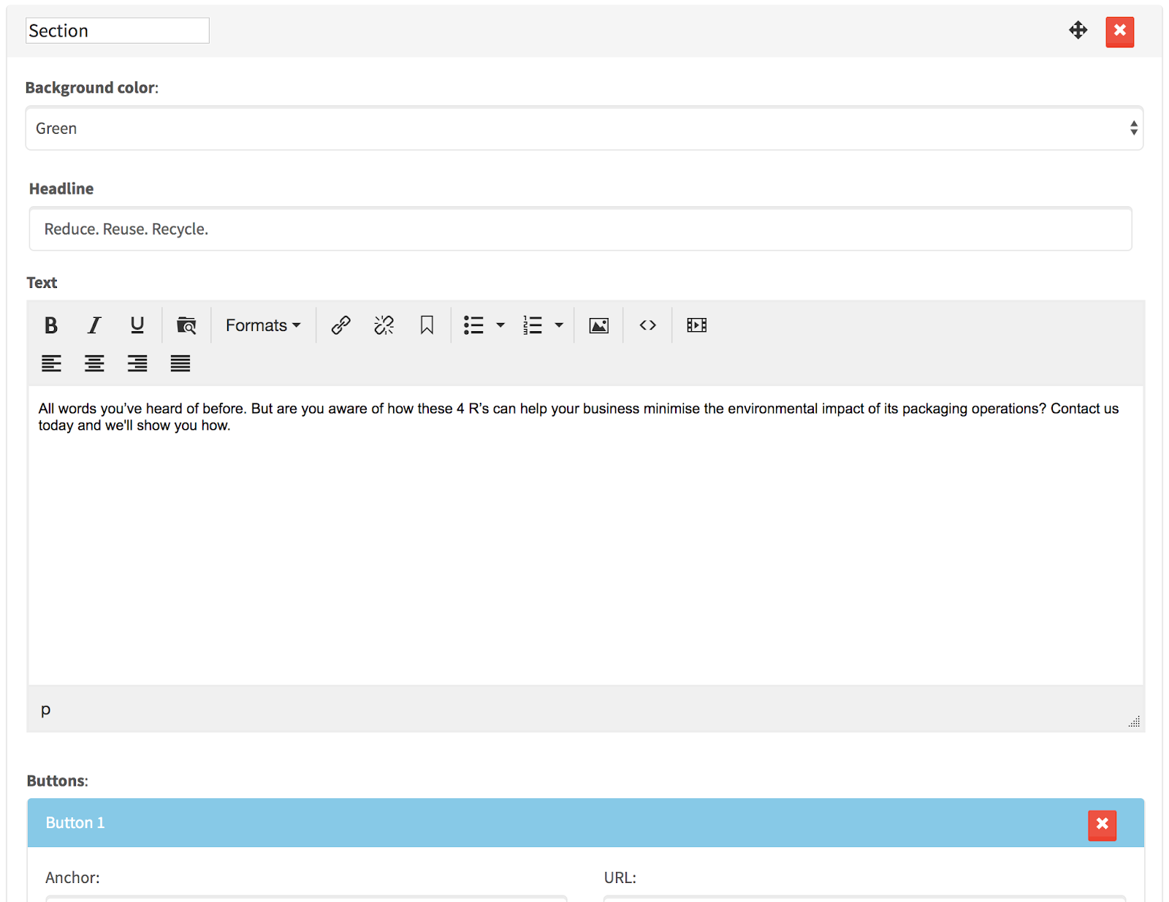The image size is (1169, 902).
Task: Open the Background color selector showing Green
Action: [x=584, y=128]
